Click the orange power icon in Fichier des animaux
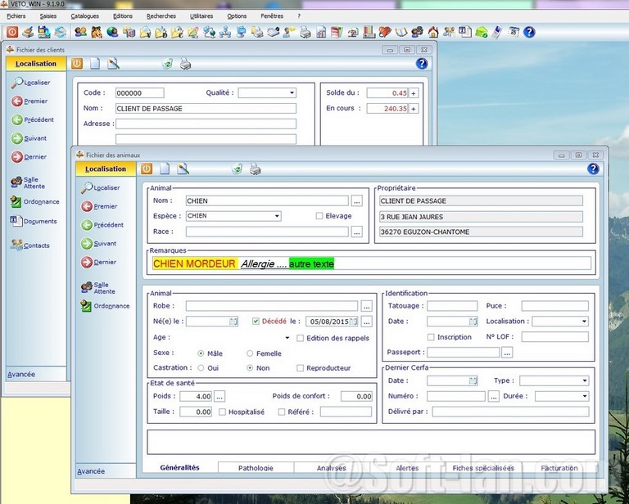This screenshot has height=504, width=629. pyautogui.click(x=147, y=169)
